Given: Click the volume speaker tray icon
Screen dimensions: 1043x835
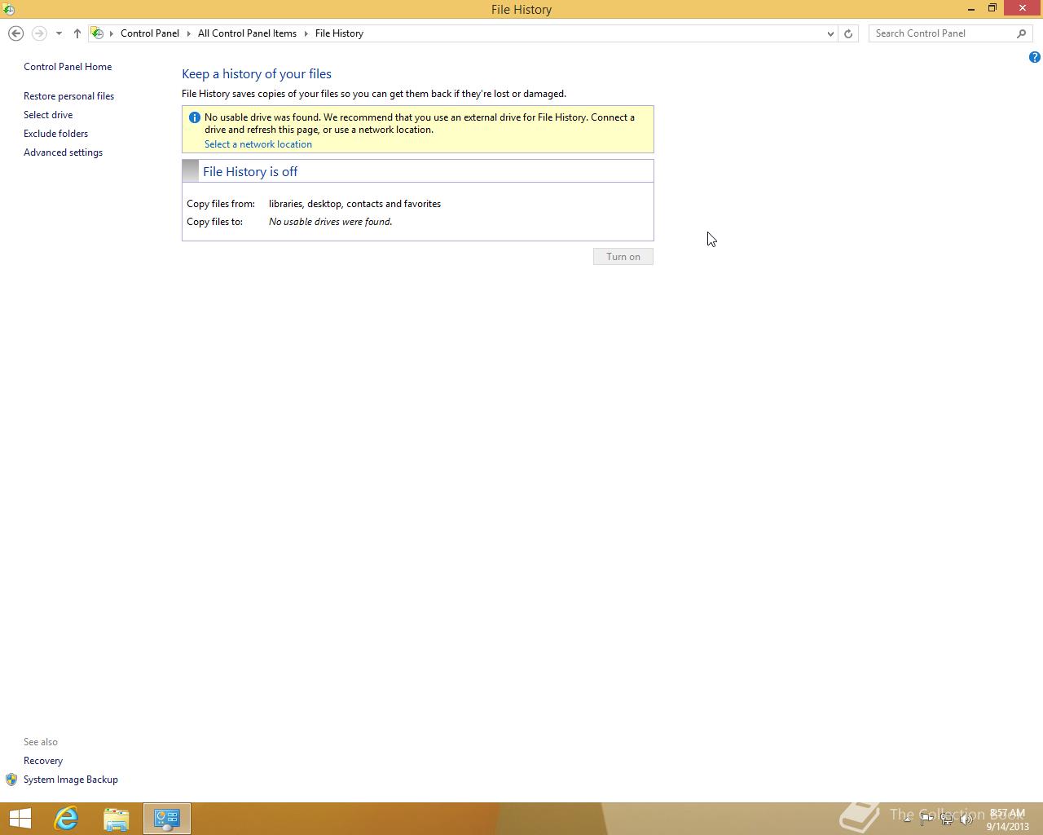Looking at the screenshot, I should click(967, 819).
